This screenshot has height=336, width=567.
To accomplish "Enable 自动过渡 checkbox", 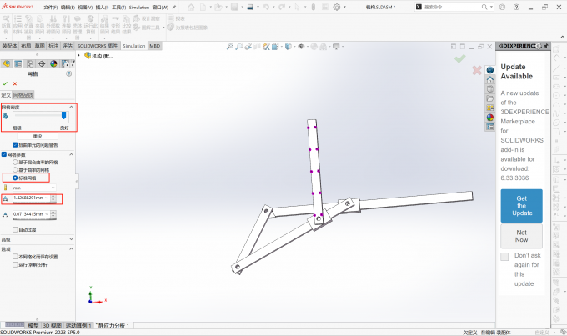I will (15, 229).
